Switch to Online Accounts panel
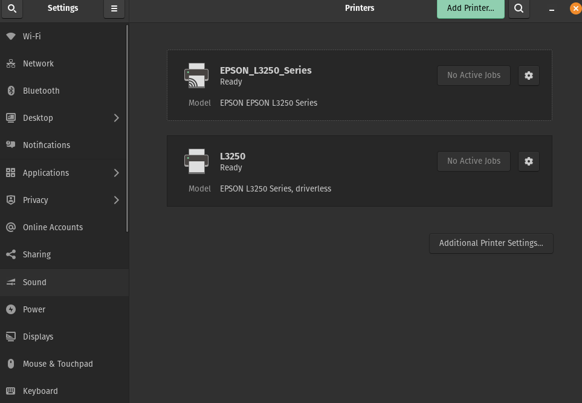The height and width of the screenshot is (403, 582). click(63, 227)
